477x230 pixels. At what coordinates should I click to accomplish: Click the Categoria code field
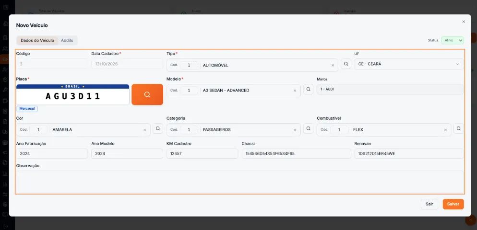pyautogui.click(x=189, y=130)
